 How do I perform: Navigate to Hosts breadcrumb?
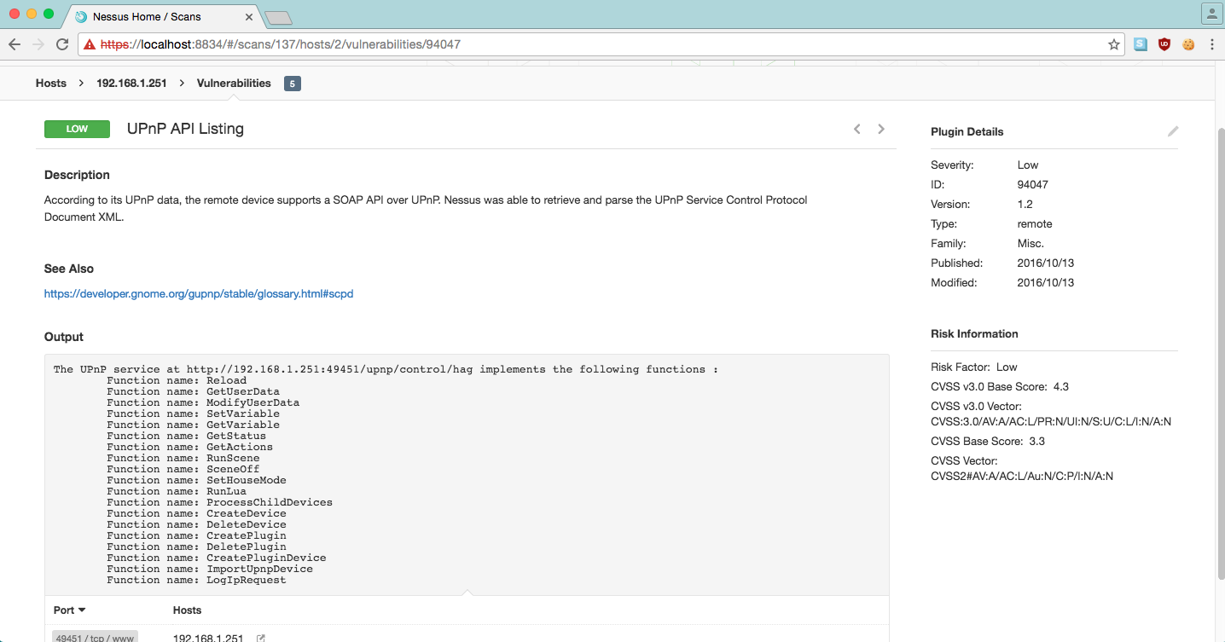(51, 83)
